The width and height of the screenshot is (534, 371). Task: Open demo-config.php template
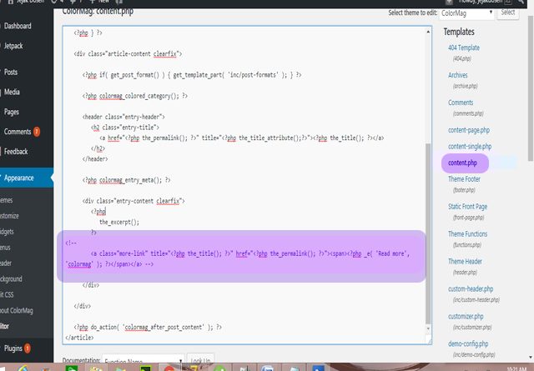(468, 343)
